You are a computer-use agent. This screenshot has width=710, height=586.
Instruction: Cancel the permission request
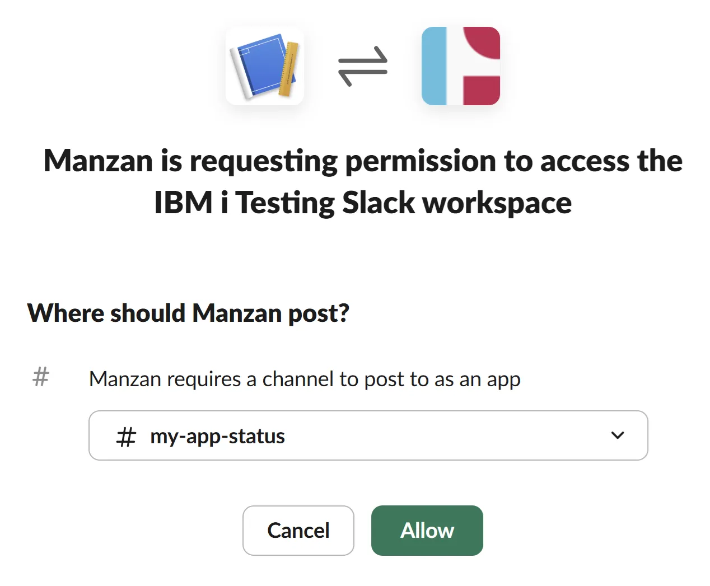click(298, 531)
